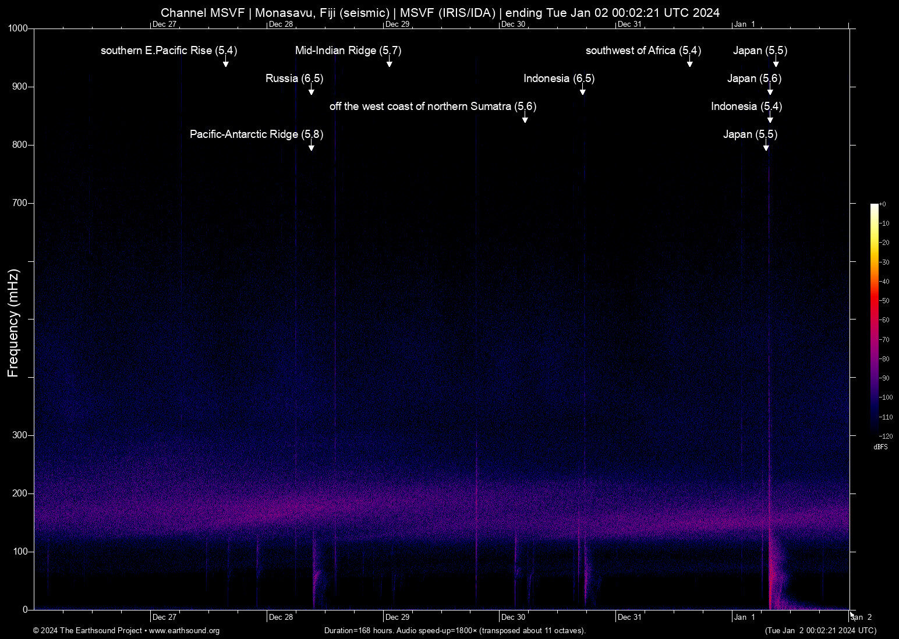The image size is (899, 639).
Task: Click the arrow under northern Sumatra (5.6)
Action: click(525, 118)
